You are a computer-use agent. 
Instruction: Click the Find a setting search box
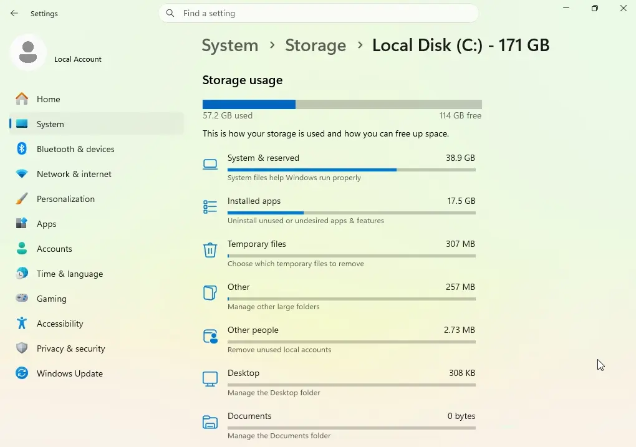(x=319, y=13)
